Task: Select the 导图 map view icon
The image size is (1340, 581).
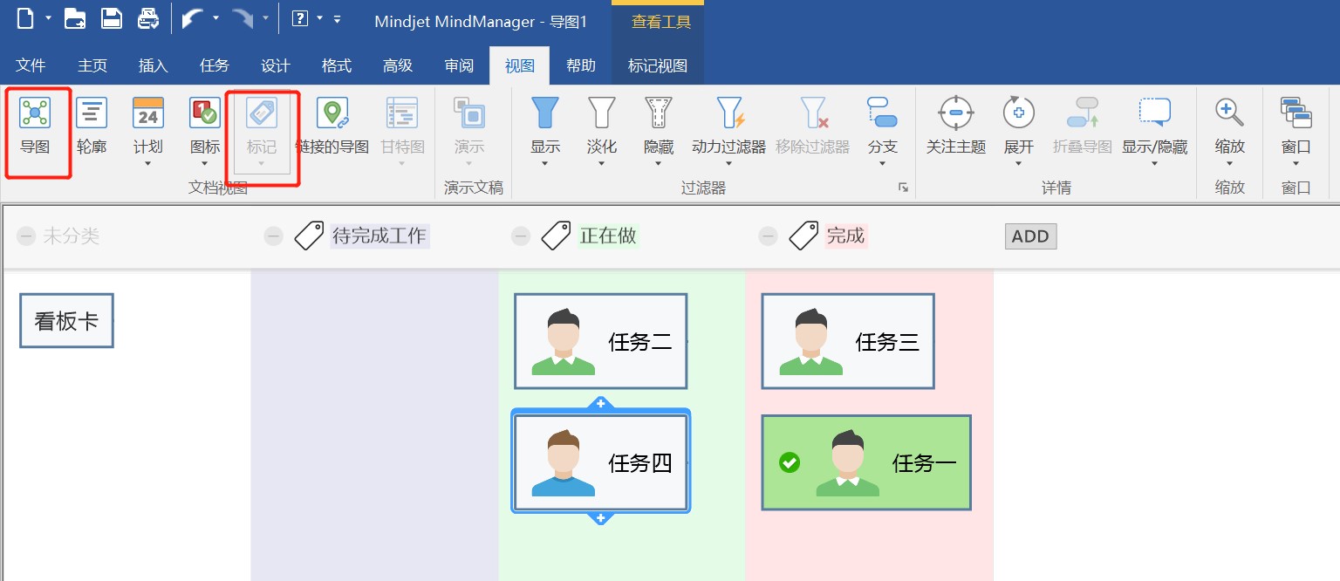Action: (36, 126)
